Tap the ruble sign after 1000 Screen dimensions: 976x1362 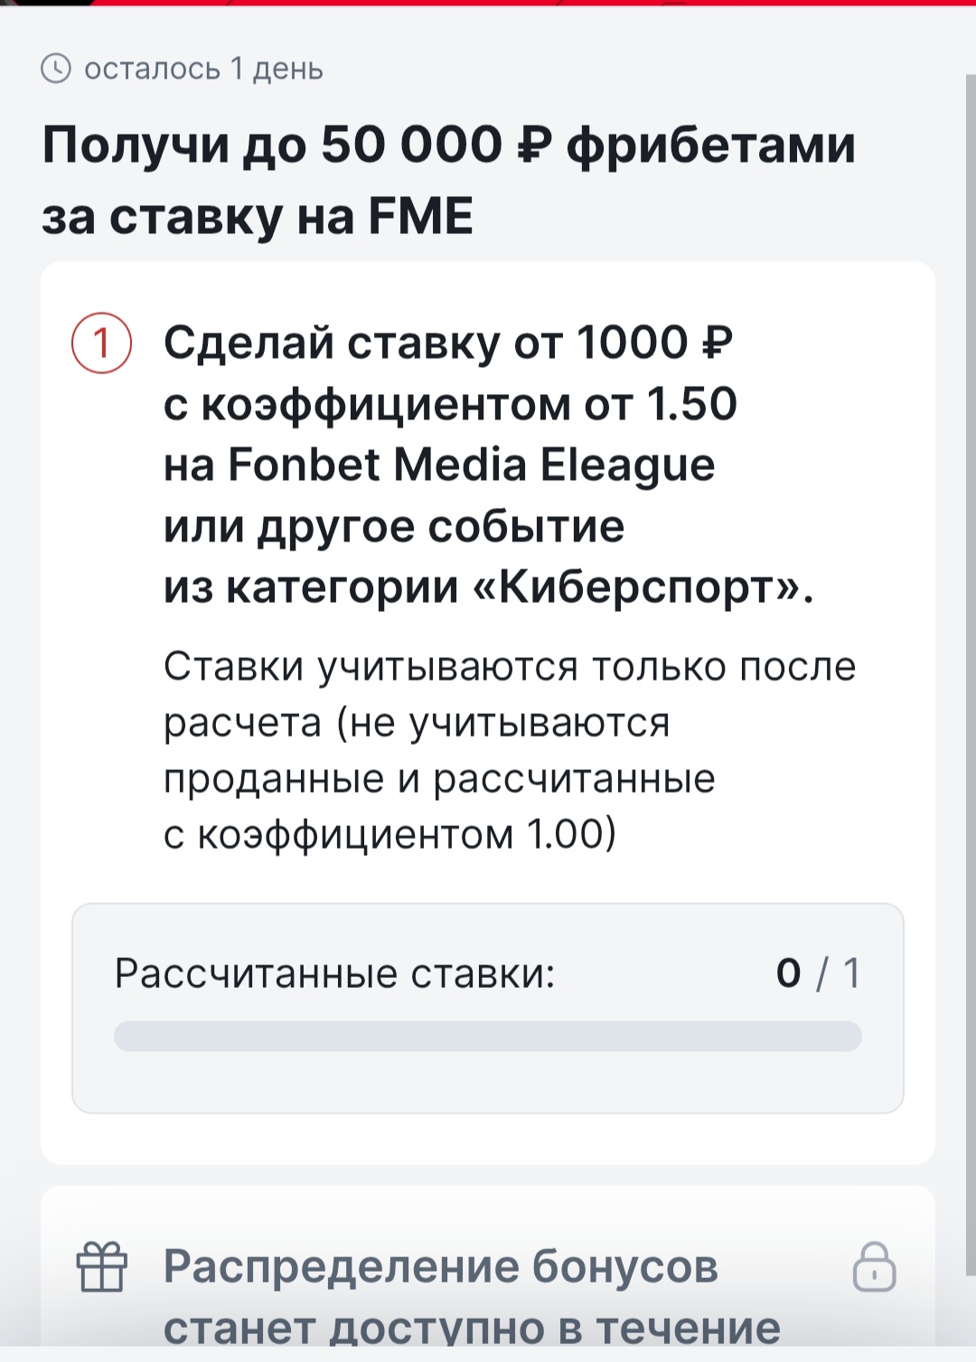(717, 343)
